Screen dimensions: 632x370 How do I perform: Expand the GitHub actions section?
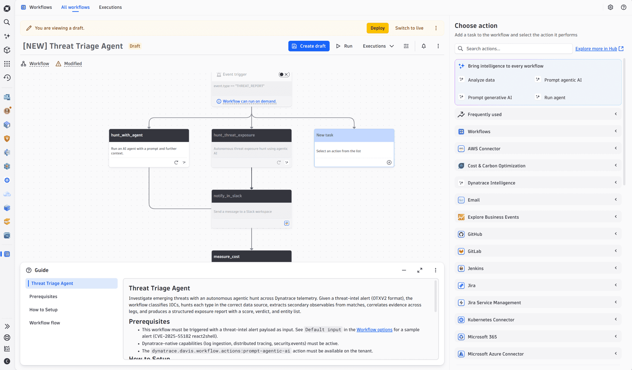click(538, 234)
